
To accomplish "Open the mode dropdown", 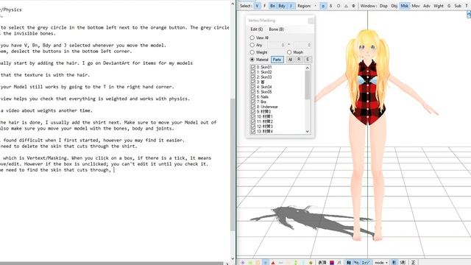I will pyautogui.click(x=381, y=263).
